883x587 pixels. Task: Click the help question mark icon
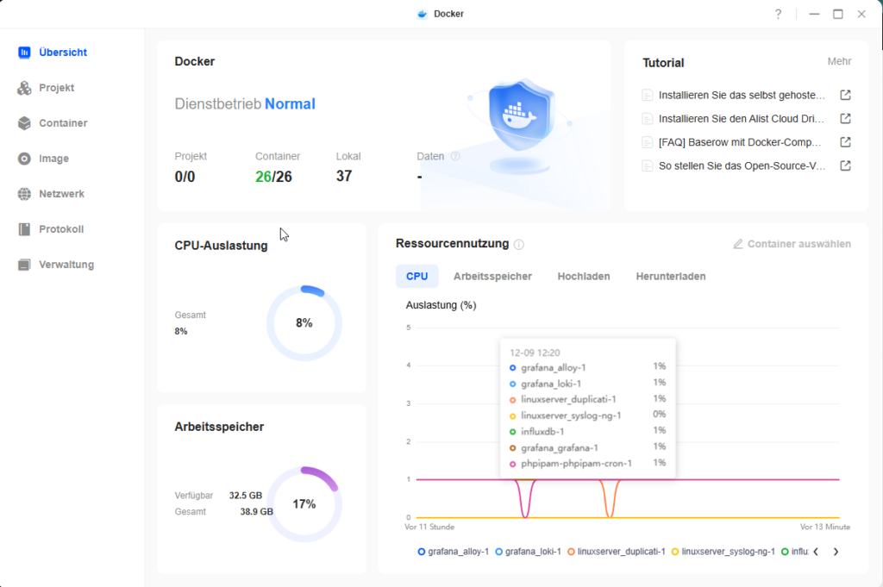(x=778, y=14)
